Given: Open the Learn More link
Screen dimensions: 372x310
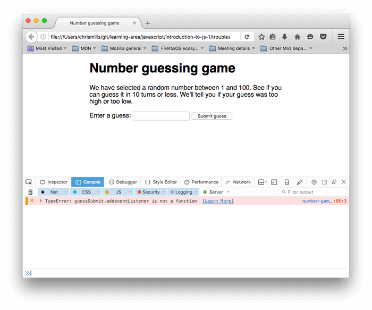Looking at the screenshot, I should 218,201.
